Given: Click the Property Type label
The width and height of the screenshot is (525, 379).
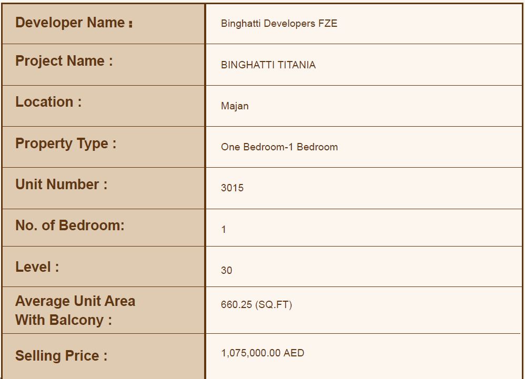Looking at the screenshot, I should tap(66, 144).
